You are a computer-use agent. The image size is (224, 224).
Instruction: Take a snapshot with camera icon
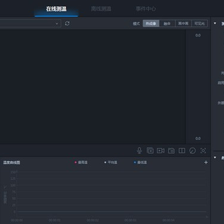171,151
